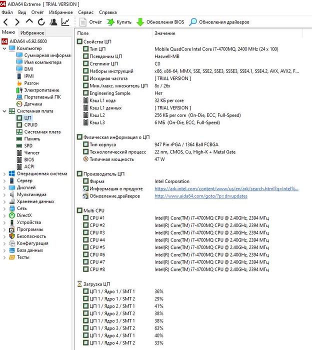Select the DMI tree item
Screen dimensions: 312x350
click(25, 69)
